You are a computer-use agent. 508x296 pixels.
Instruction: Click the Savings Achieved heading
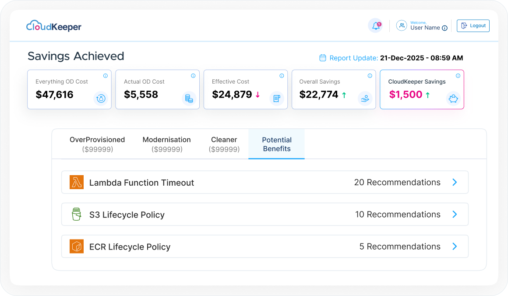76,56
